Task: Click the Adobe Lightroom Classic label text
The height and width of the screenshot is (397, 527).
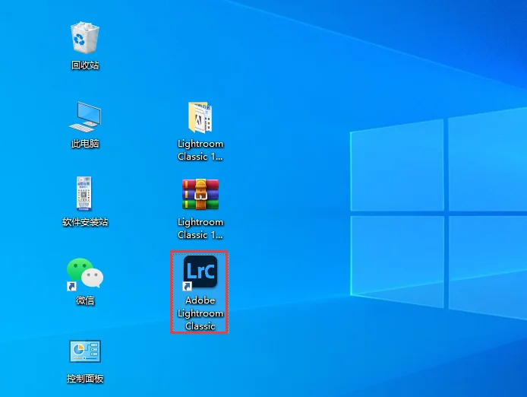Action: [x=200, y=313]
